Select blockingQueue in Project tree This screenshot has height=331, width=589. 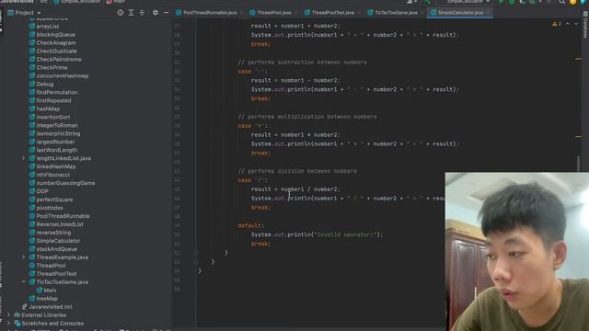(55, 35)
